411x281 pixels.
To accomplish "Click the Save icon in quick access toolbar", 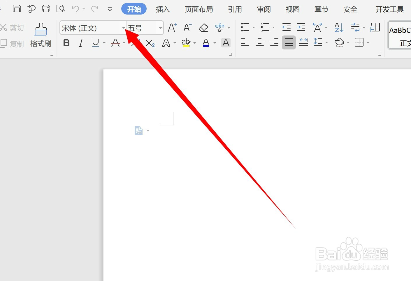I will [17, 9].
